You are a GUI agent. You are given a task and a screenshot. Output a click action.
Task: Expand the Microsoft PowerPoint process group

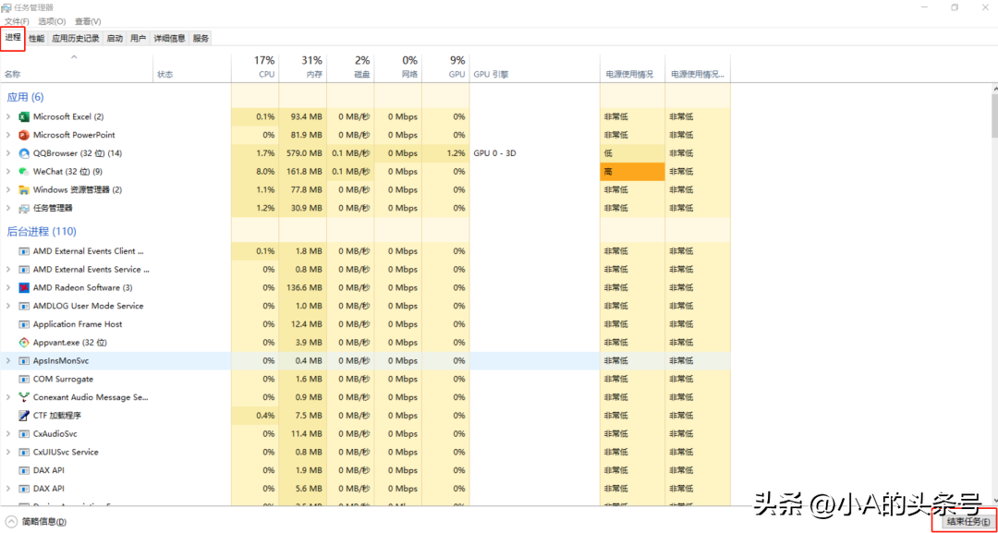pos(8,135)
